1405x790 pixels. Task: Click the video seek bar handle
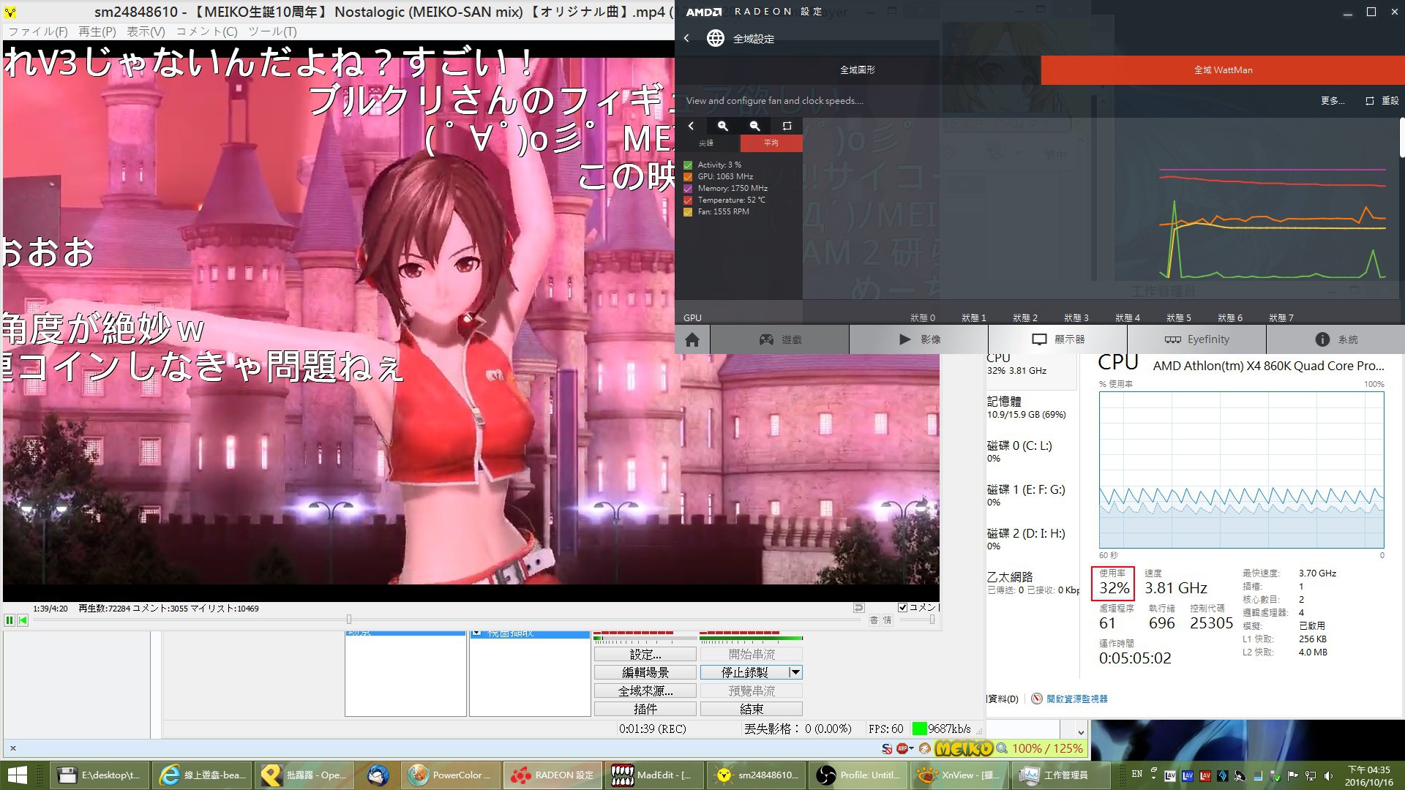click(349, 620)
